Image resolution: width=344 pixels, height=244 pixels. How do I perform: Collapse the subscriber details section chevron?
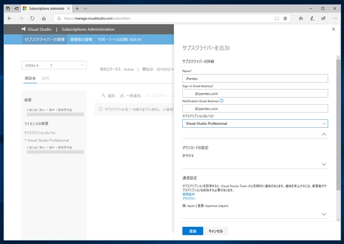(x=324, y=134)
